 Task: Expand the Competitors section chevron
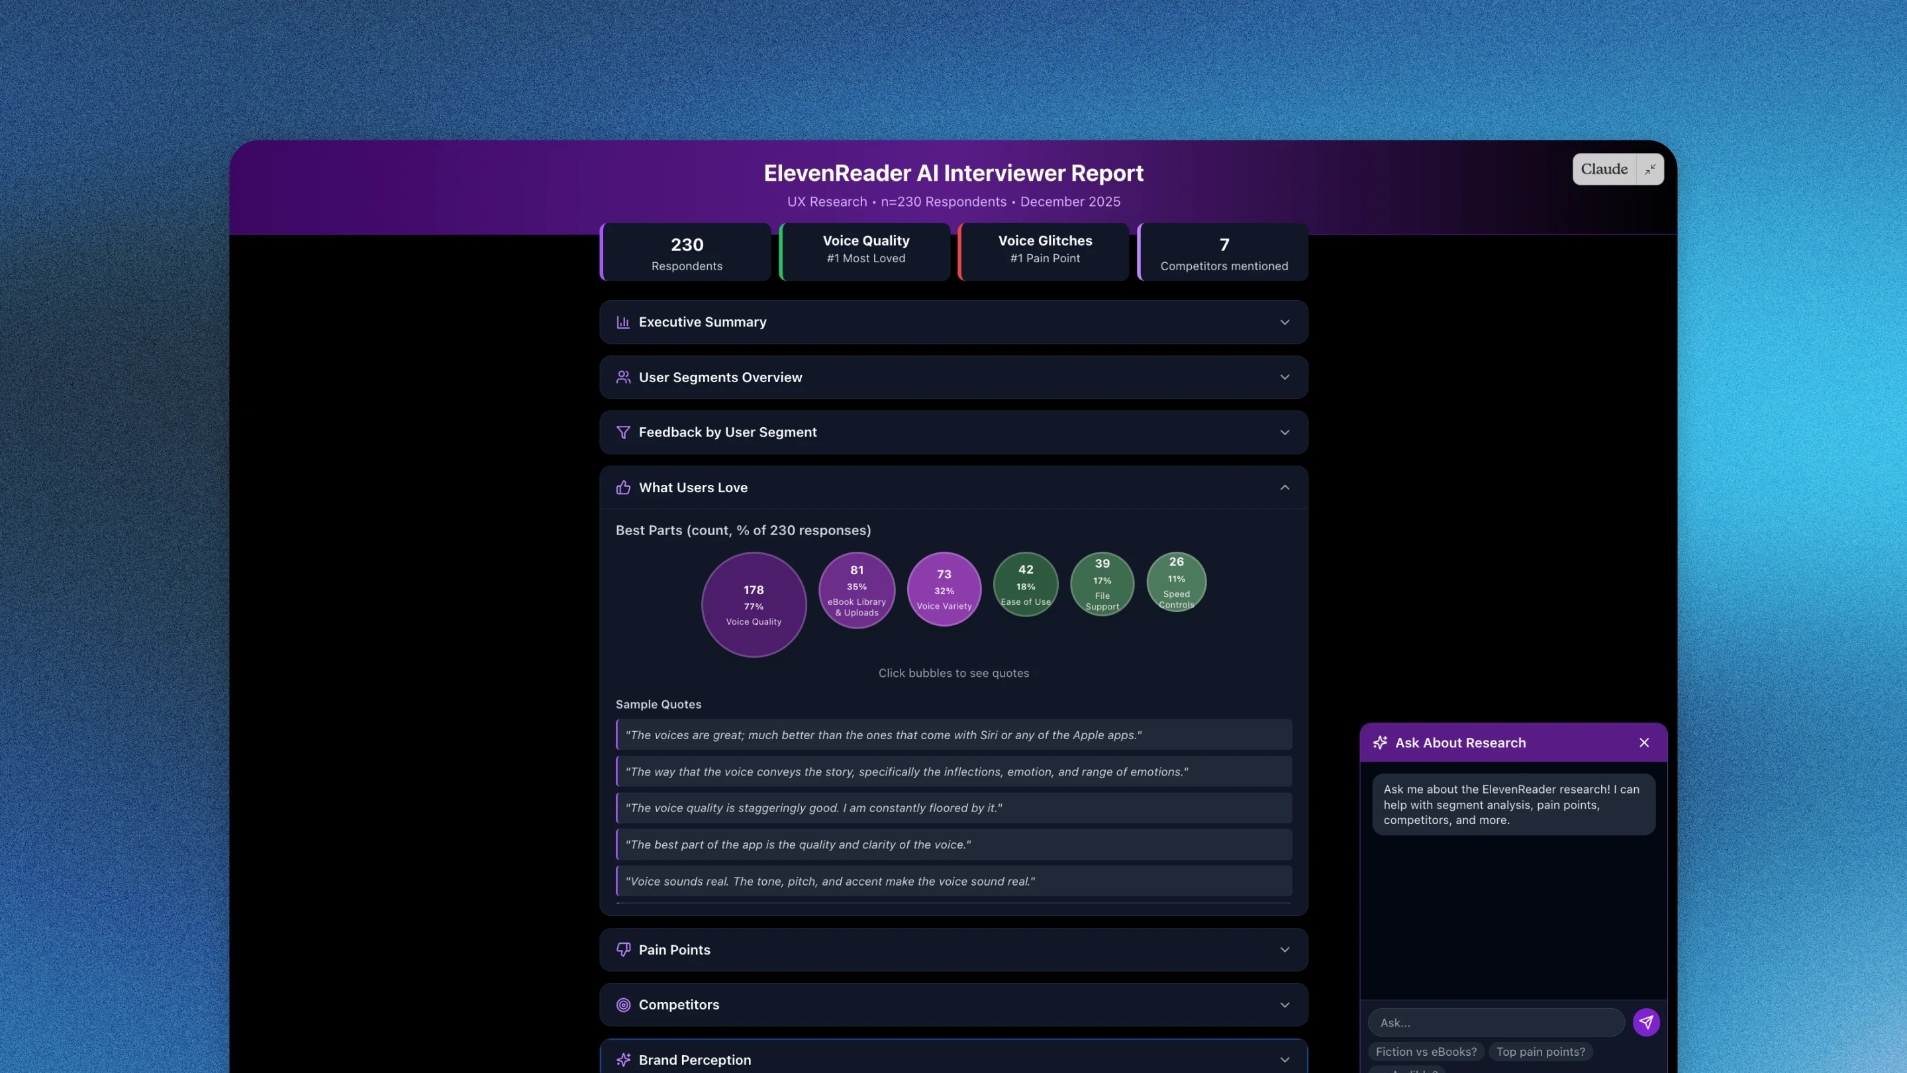(1285, 1004)
